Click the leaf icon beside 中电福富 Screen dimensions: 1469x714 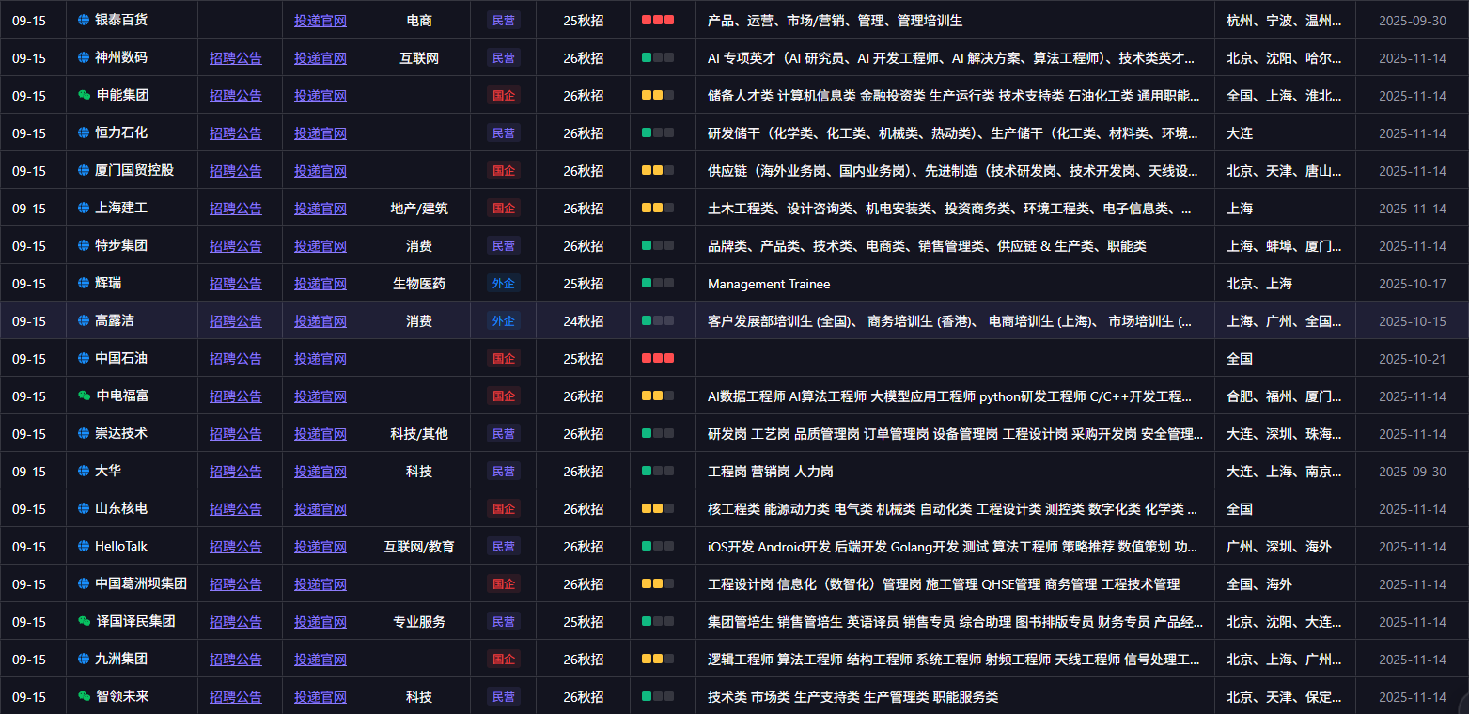coord(82,396)
